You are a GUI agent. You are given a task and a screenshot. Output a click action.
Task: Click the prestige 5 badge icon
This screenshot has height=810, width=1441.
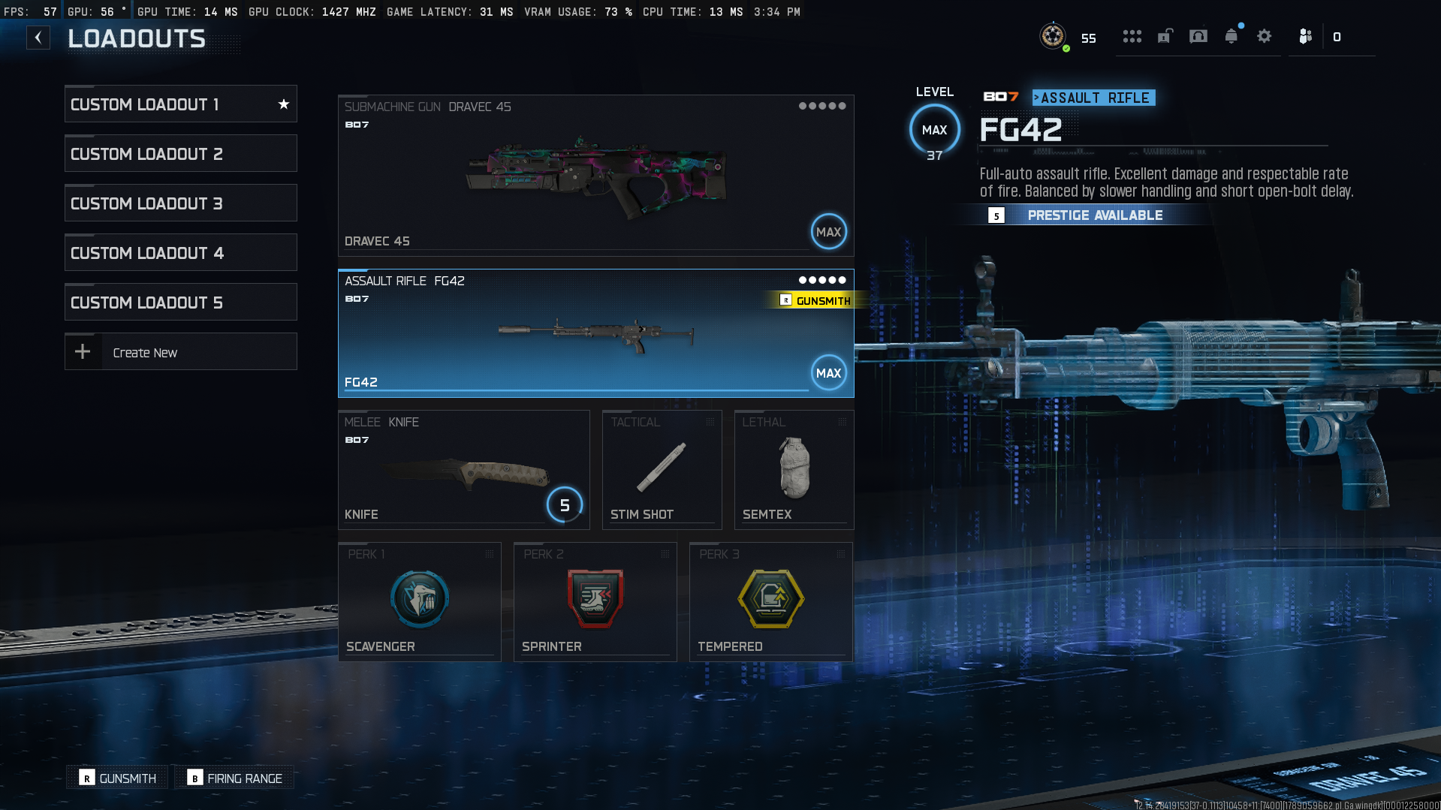click(996, 216)
